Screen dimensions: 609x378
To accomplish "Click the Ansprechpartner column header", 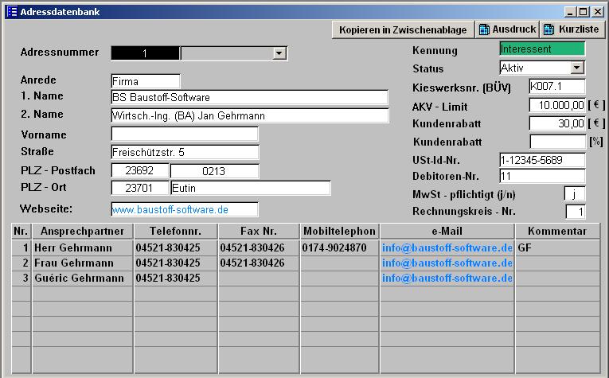I will coord(82,231).
